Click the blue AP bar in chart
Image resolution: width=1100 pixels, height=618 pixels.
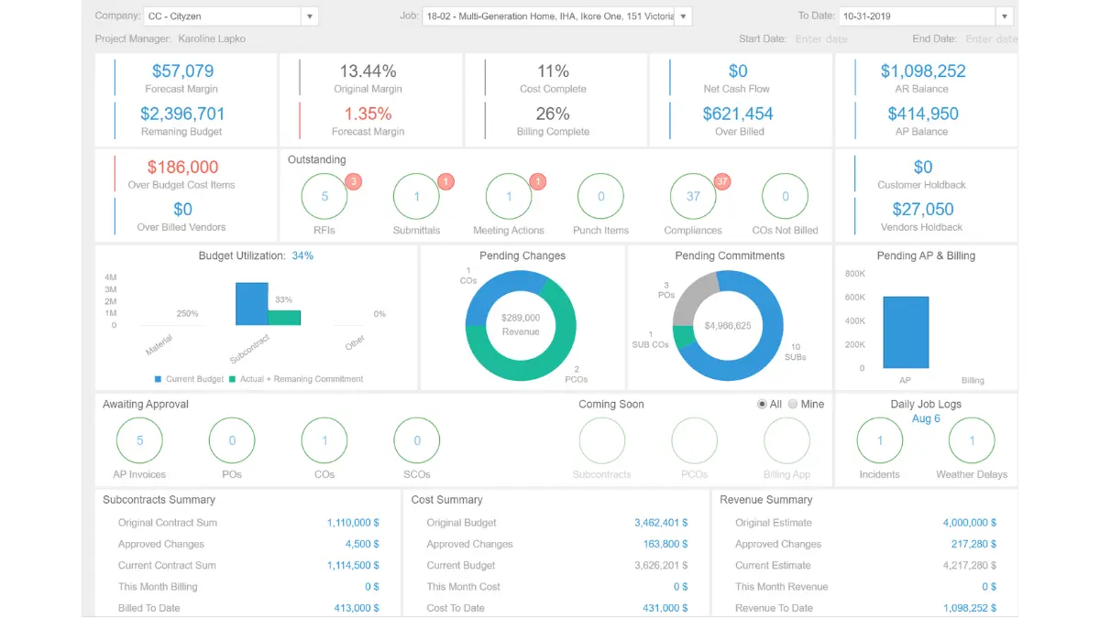coord(906,331)
